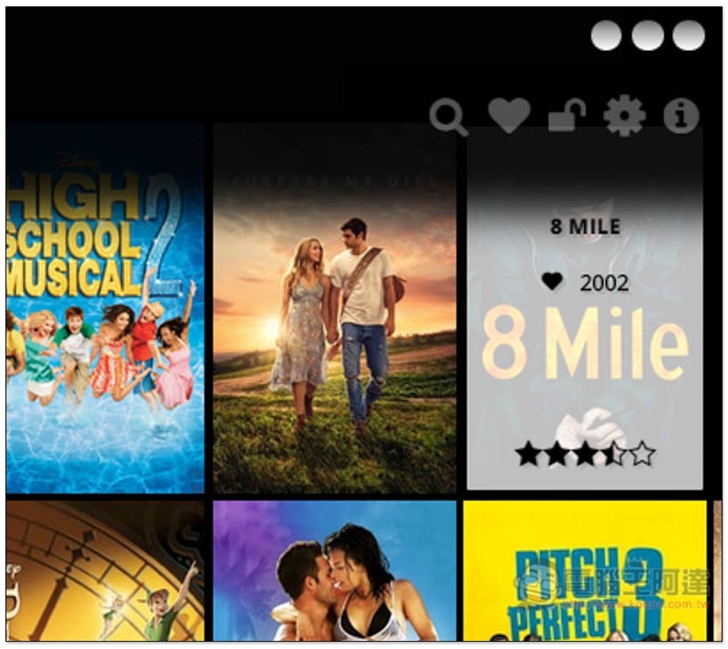This screenshot has height=649, width=728.
Task: Click the info circle icon
Action: point(681,117)
